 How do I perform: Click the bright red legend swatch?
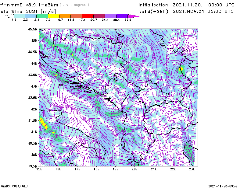click(88, 16)
